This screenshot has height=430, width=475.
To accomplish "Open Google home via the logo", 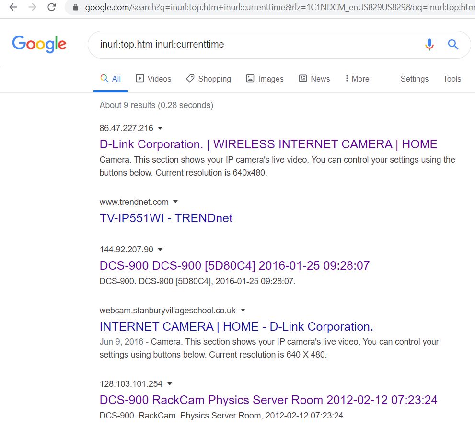I will point(39,44).
